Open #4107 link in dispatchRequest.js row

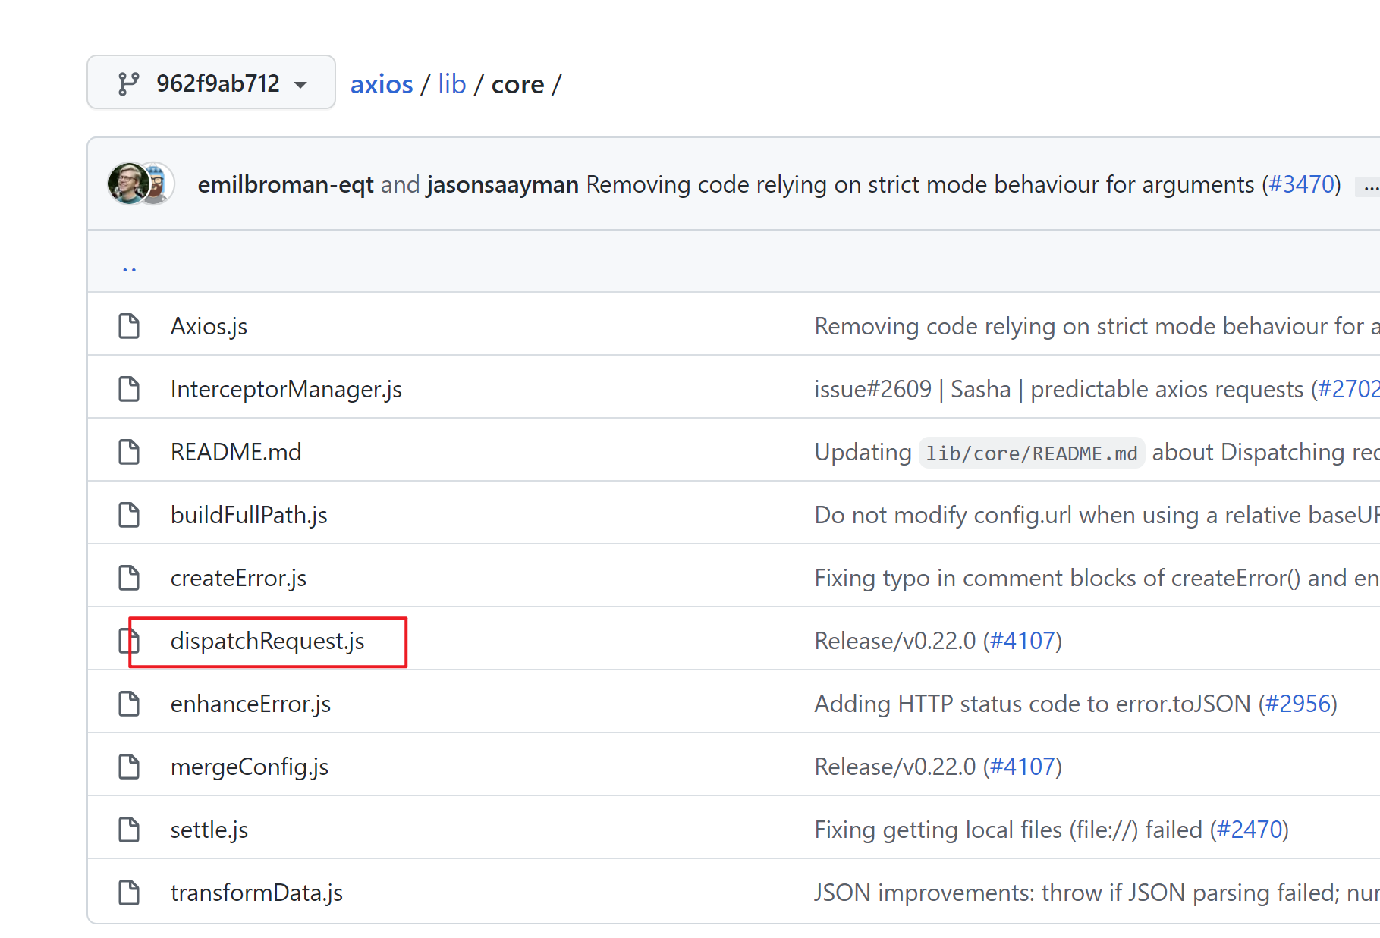[1023, 641]
